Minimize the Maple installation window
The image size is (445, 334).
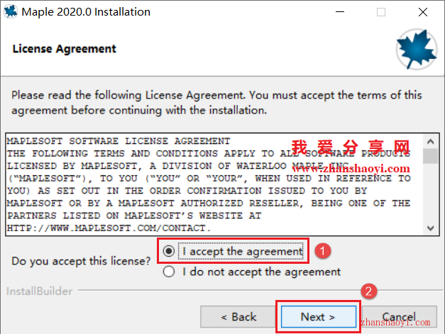(x=340, y=12)
